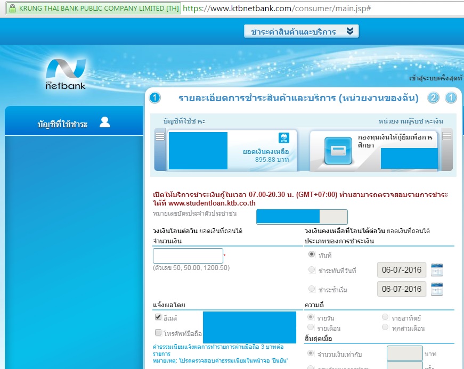Image resolution: width=464 pixels, height=369 pixels.
Task: Click the payee card icon for กองทุนเงินให้กู้ยืม
Action: coord(338,151)
